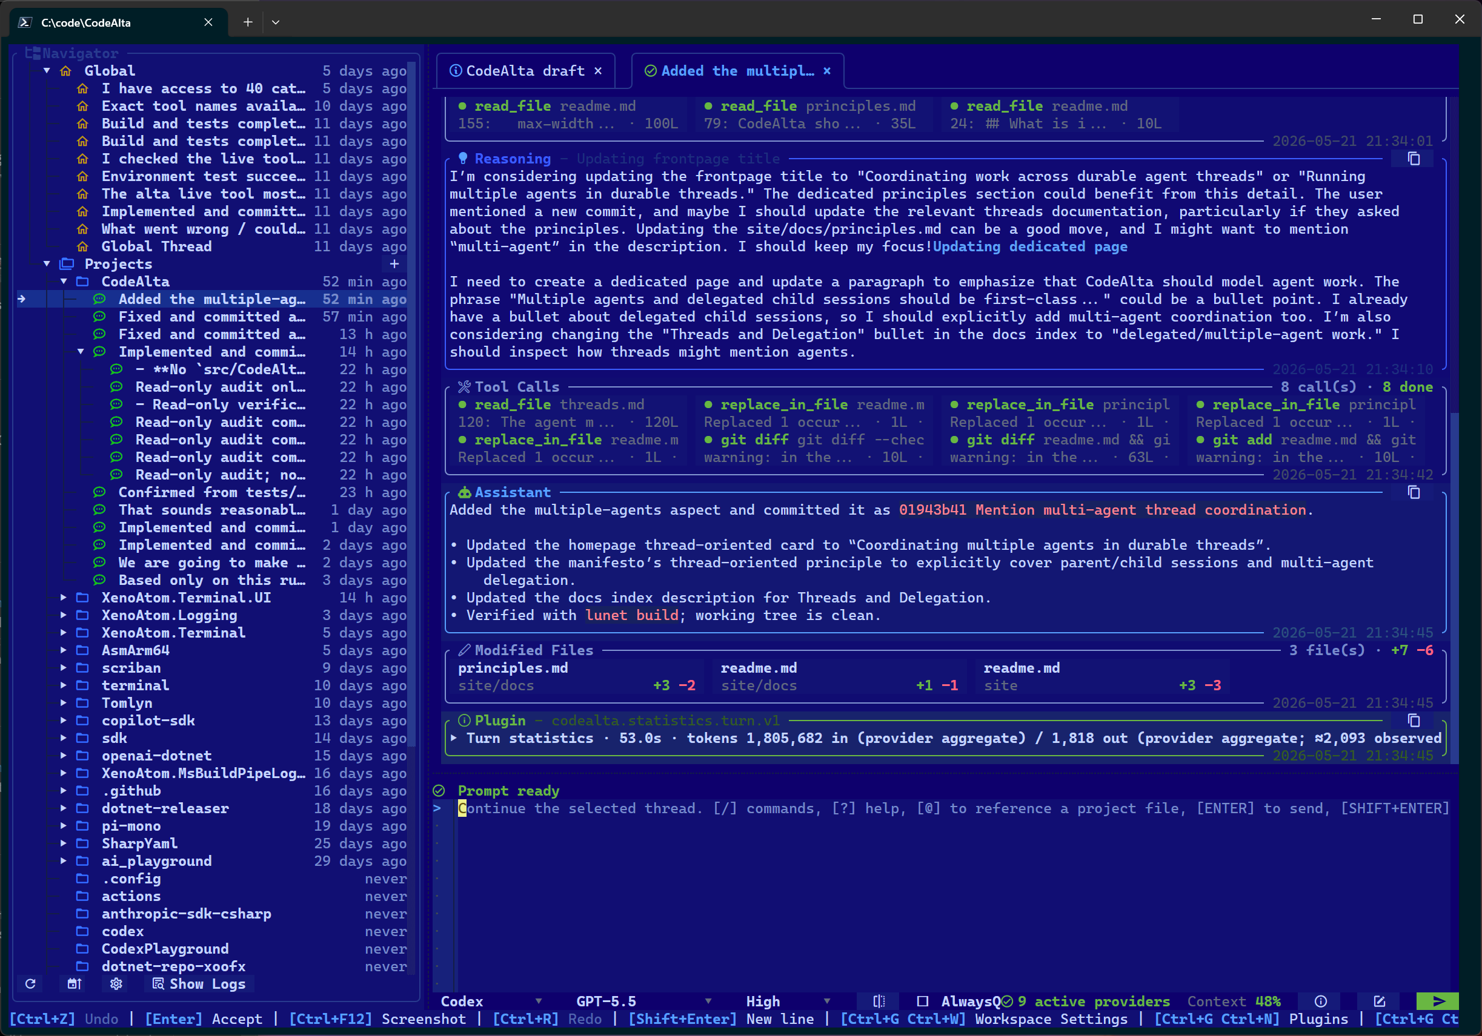The width and height of the screenshot is (1482, 1036).
Task: Collapse the Global tree node
Action: [x=47, y=70]
